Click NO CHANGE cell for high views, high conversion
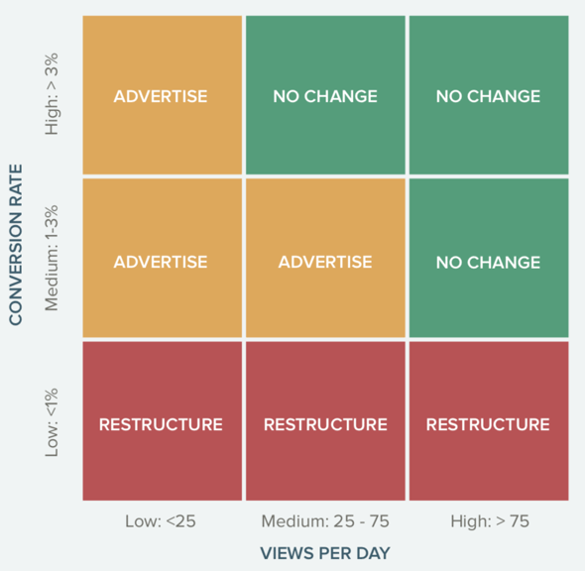The image size is (585, 571). (489, 95)
